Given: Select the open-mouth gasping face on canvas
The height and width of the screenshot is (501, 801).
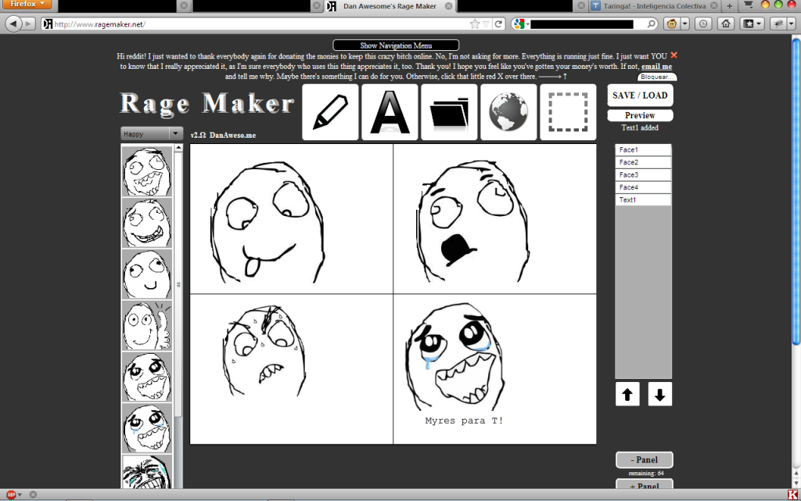Looking at the screenshot, I should [x=473, y=221].
